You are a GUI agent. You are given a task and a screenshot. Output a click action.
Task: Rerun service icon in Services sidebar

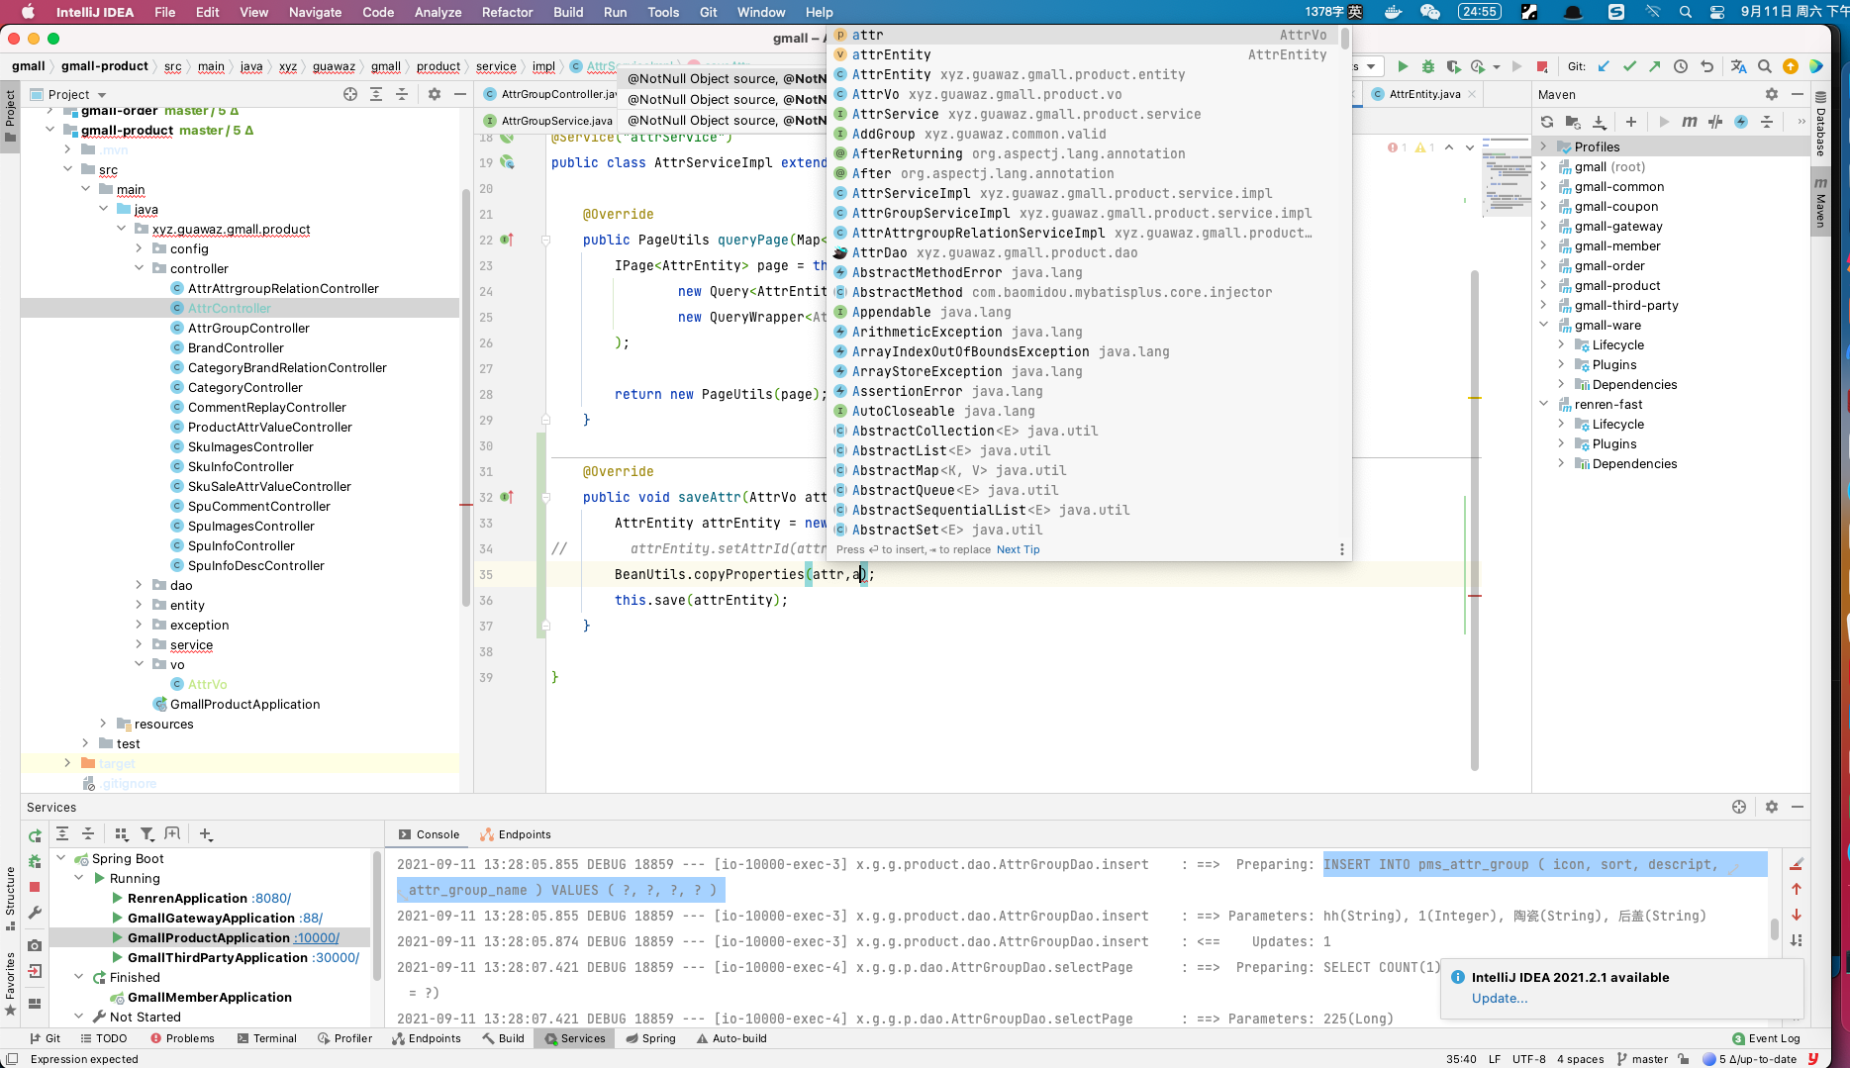[x=35, y=836]
